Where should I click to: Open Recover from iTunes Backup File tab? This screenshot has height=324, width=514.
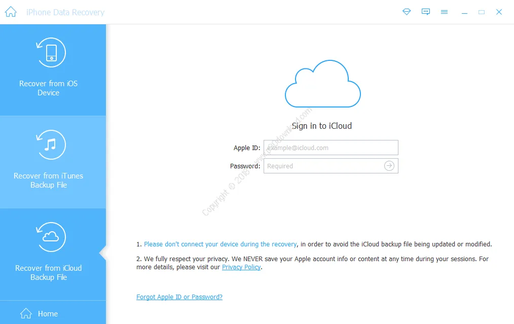53,162
